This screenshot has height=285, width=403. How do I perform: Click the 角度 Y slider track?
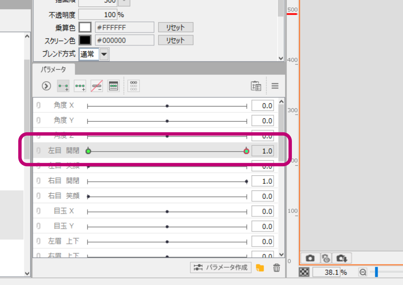(167, 121)
